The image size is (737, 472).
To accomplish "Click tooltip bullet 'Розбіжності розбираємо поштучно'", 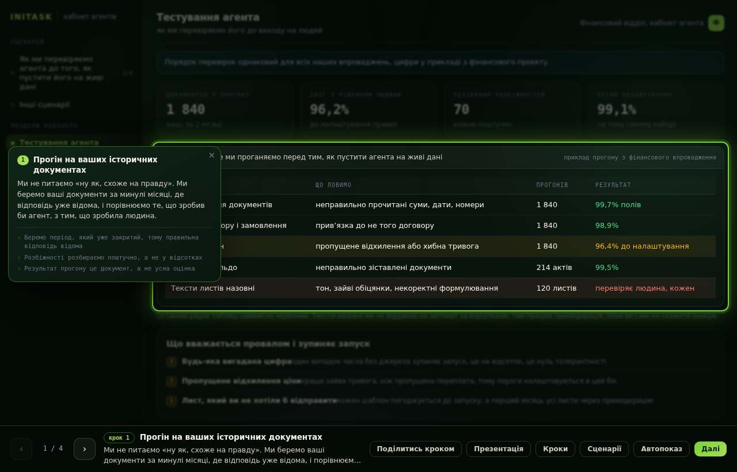I will [113, 258].
